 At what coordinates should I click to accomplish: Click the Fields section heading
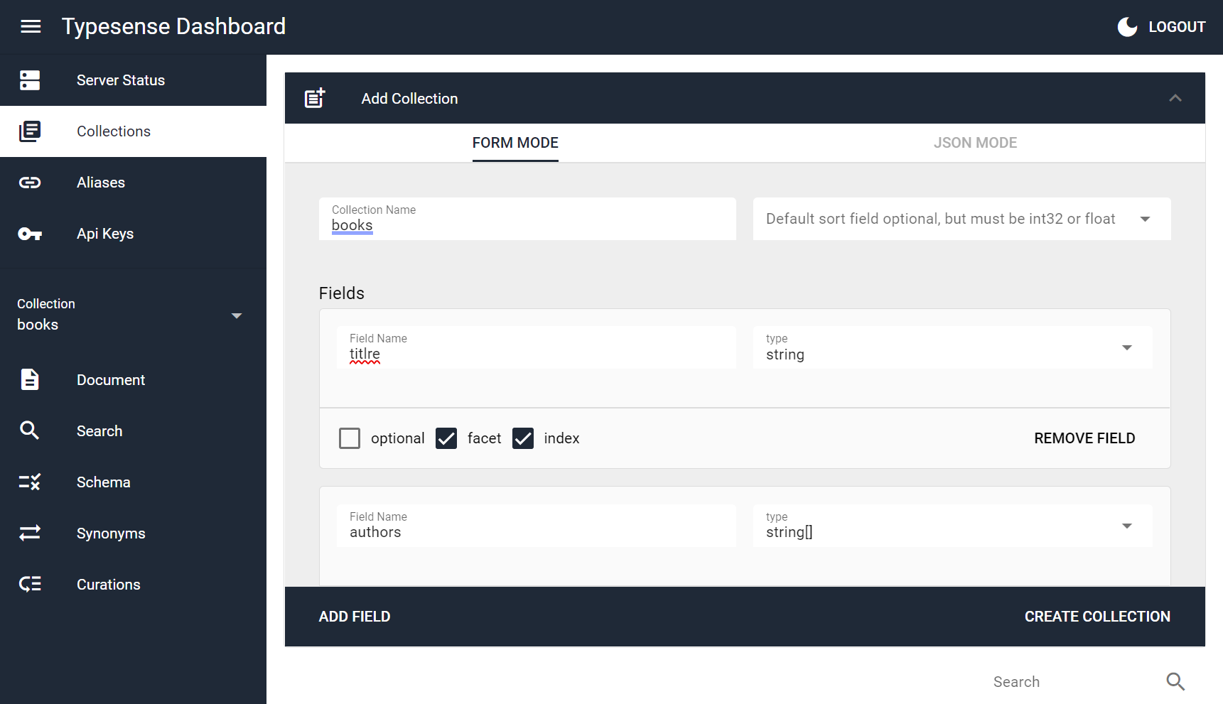pyautogui.click(x=342, y=293)
